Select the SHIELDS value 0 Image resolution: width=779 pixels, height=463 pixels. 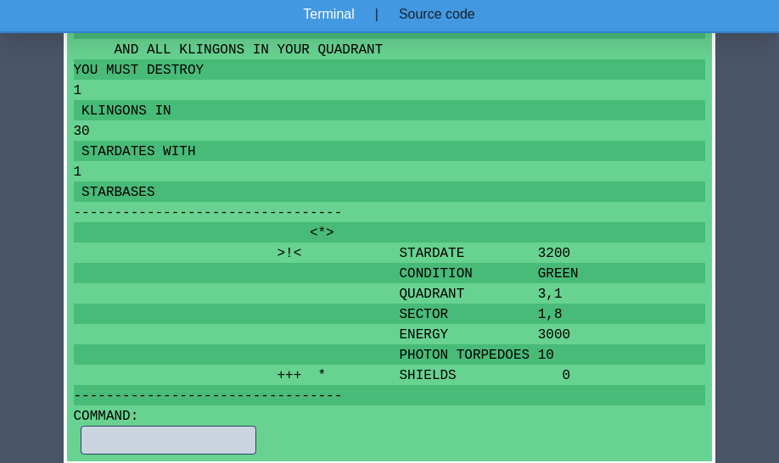[x=566, y=375]
